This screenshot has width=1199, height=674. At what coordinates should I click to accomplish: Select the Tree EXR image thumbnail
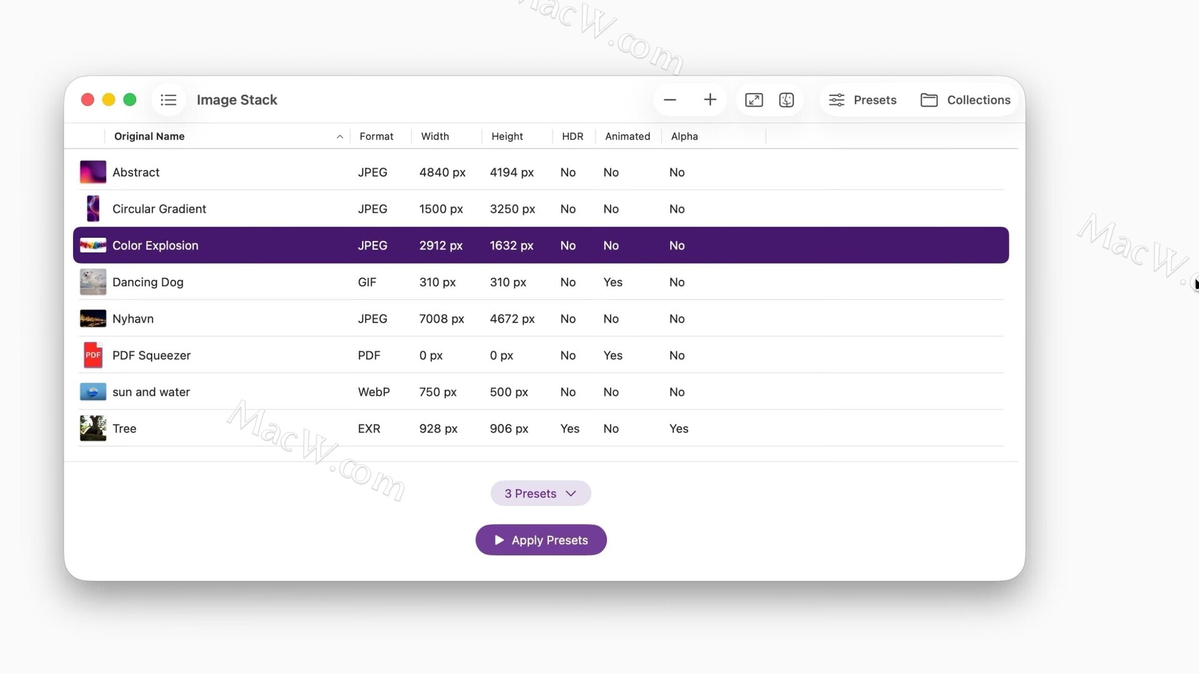(92, 429)
